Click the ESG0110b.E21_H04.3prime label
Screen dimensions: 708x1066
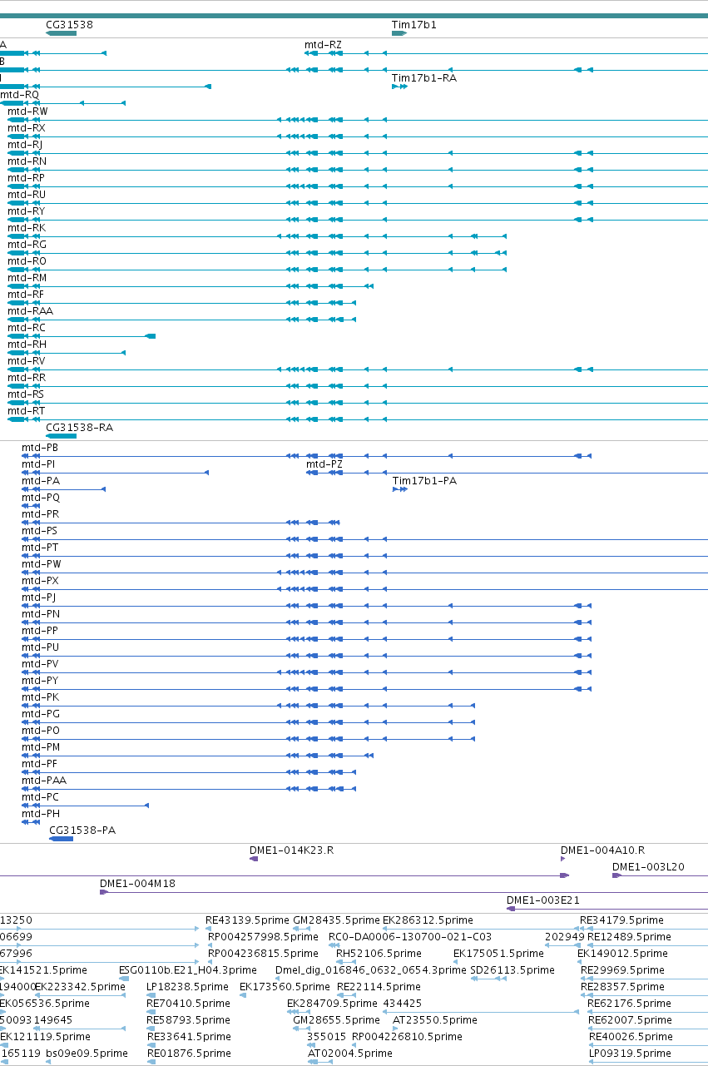coord(188,970)
